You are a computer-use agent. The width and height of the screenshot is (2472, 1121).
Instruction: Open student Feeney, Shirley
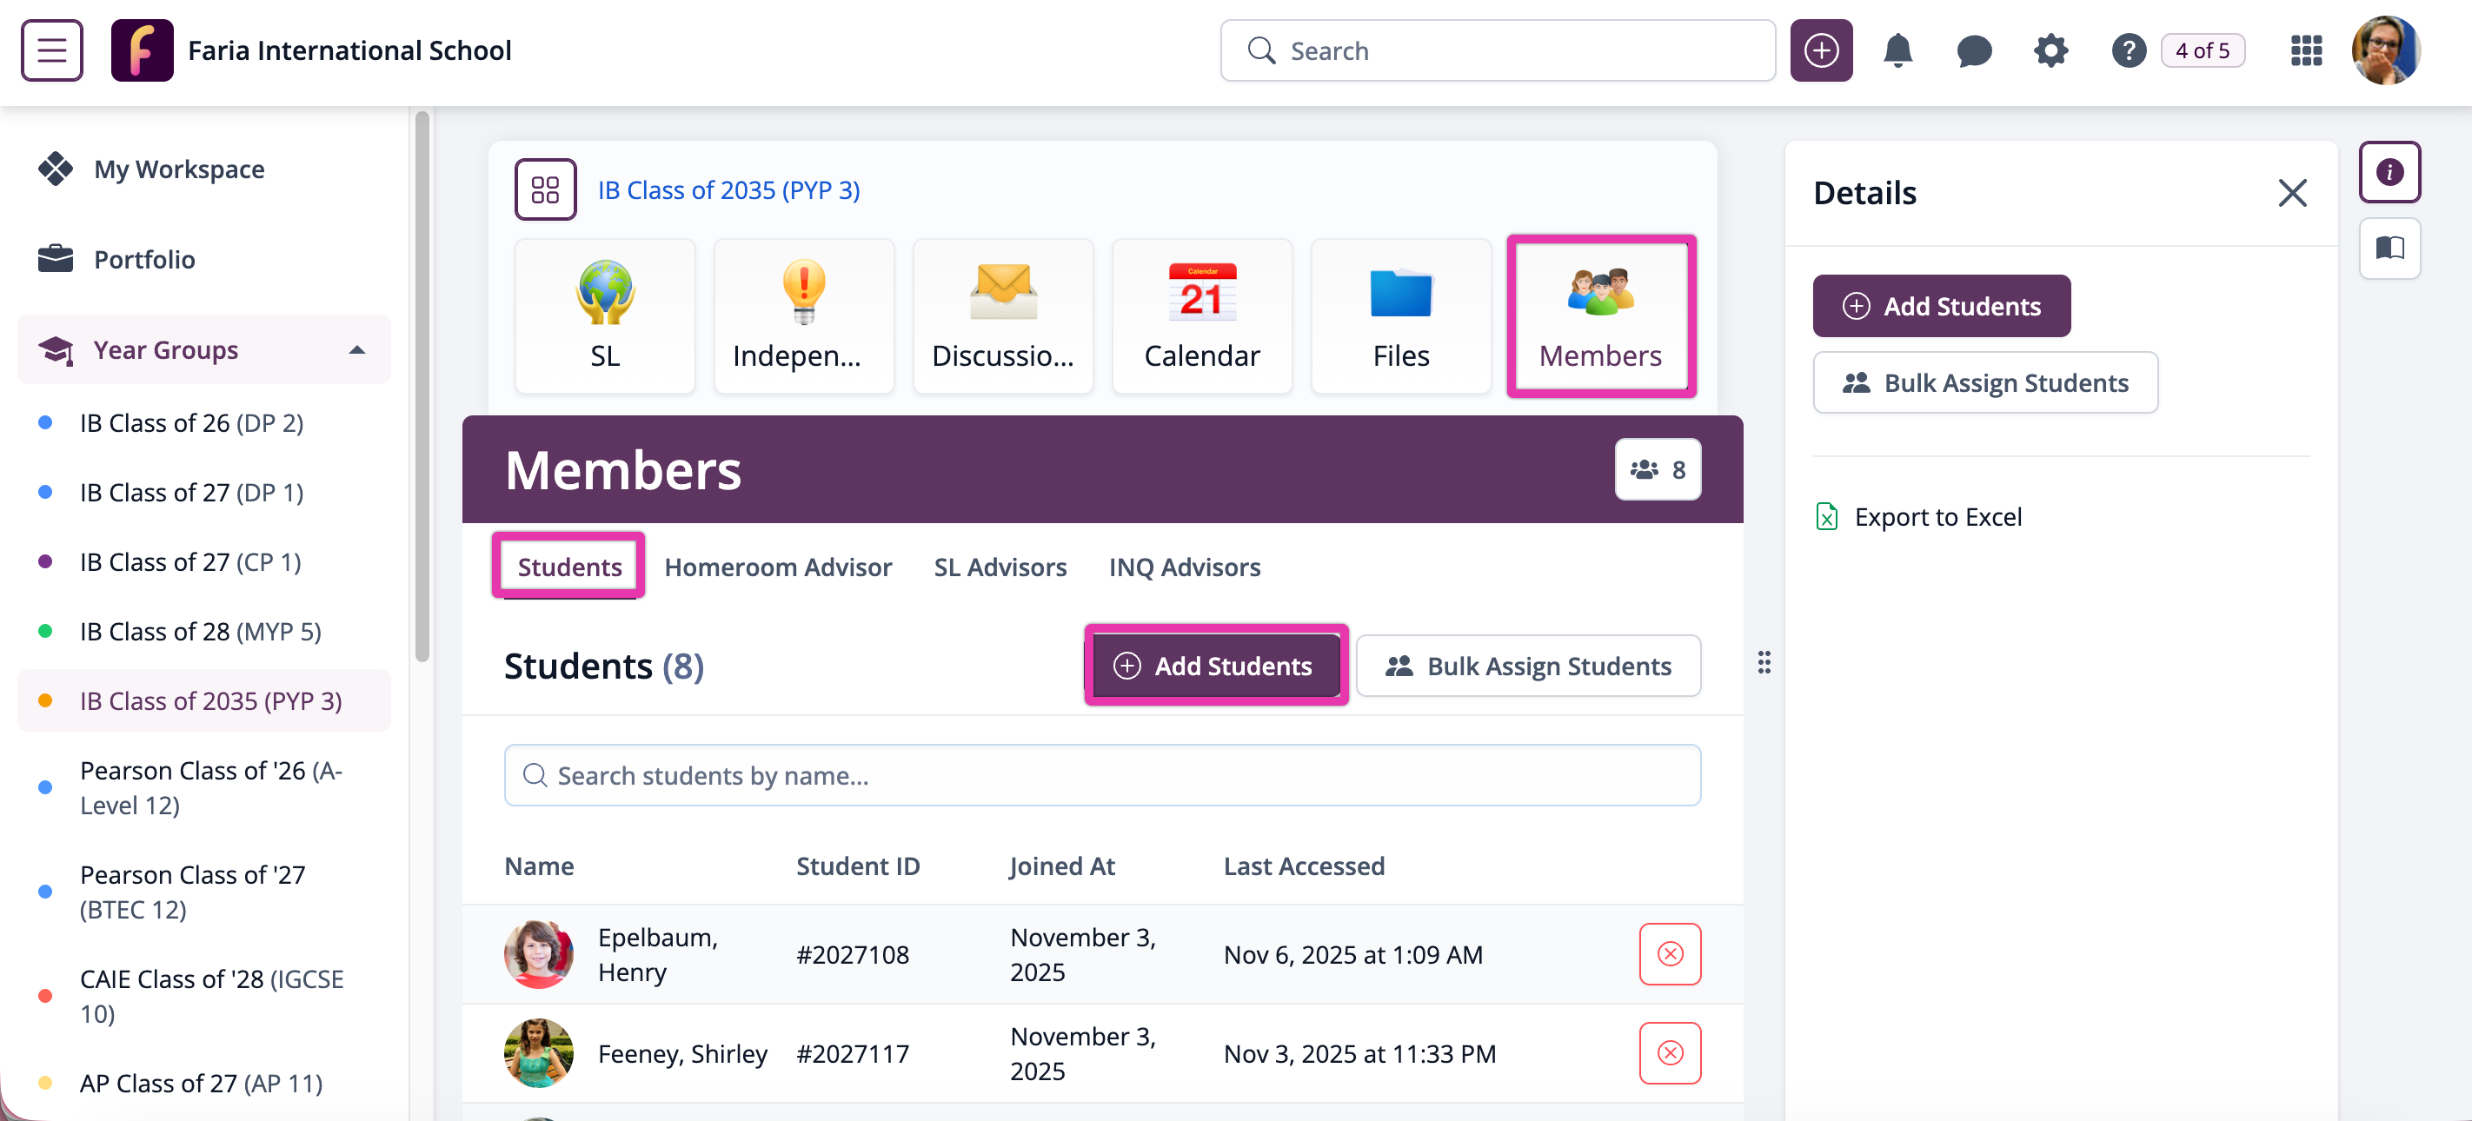pyautogui.click(x=682, y=1053)
